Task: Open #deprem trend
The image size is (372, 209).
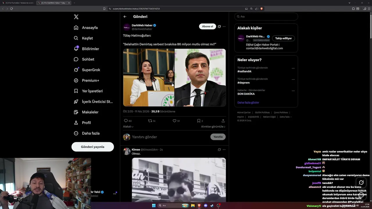Action: 244,83
